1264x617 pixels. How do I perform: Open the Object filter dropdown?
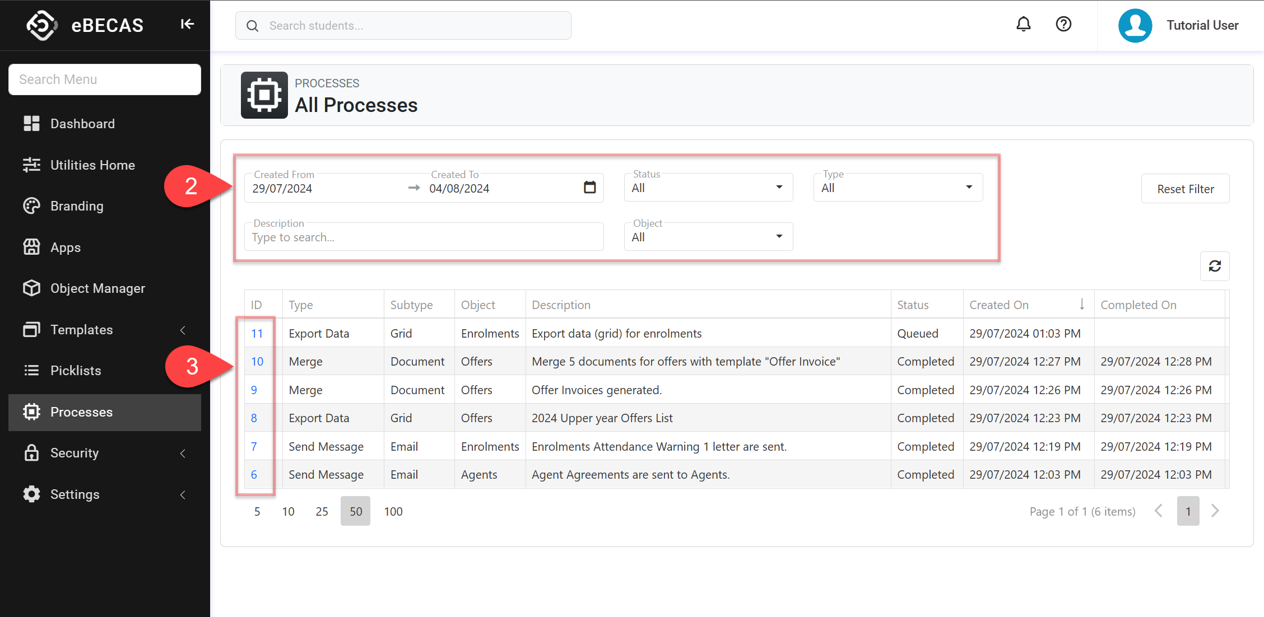[x=708, y=237]
